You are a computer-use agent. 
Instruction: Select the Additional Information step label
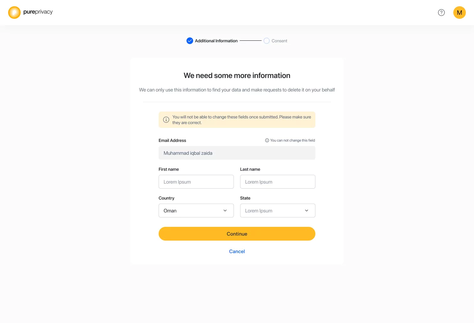[216, 41]
